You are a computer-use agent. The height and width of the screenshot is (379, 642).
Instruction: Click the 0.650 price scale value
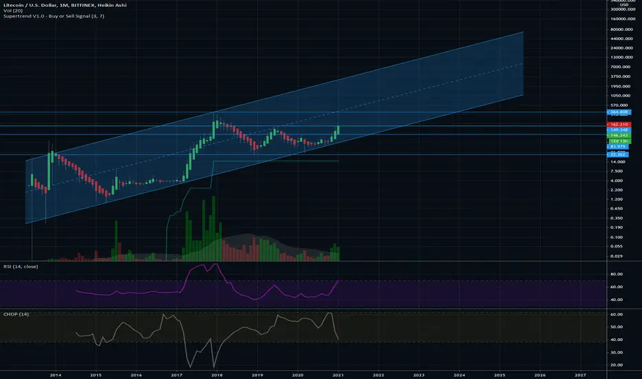coord(617,209)
